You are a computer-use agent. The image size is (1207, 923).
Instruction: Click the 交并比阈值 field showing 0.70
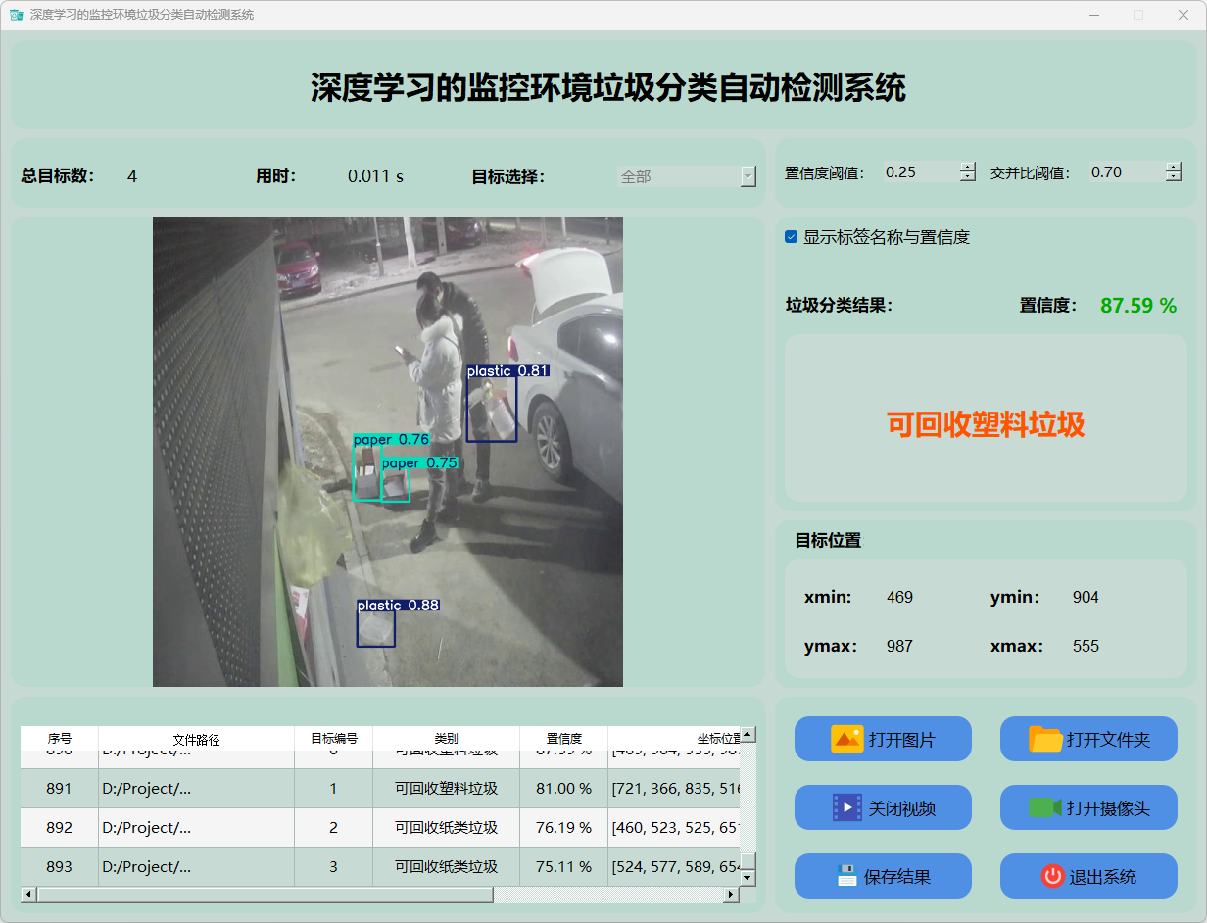[1127, 171]
